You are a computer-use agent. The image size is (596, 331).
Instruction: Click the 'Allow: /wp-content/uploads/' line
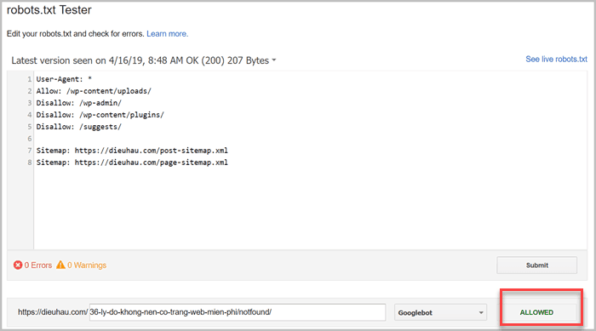point(94,91)
